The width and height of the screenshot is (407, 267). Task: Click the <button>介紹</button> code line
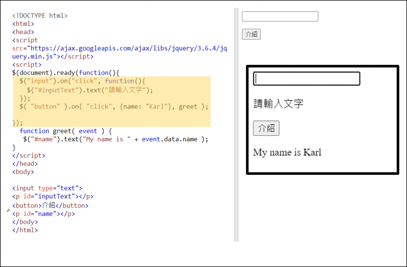[50, 205]
